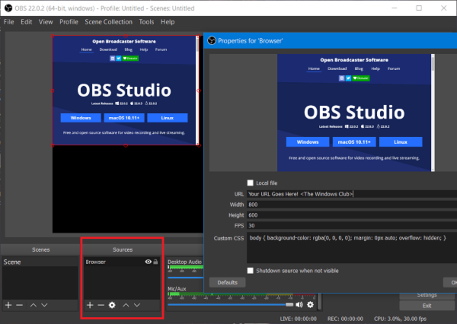The height and width of the screenshot is (324, 457).
Task: Open source properties gear icon
Action: click(x=112, y=305)
